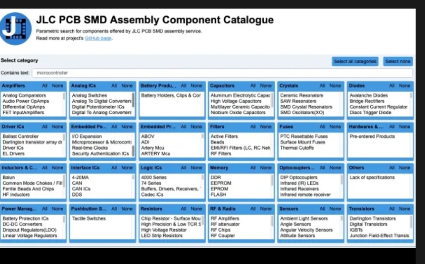Focus the Contains text search field

coord(222,73)
